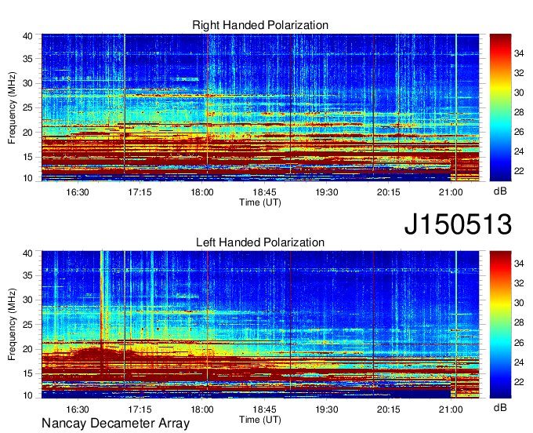This screenshot has height=433, width=533.
Task: Choose "10" frequency tick of Left Handed plot
Action: tap(27, 395)
